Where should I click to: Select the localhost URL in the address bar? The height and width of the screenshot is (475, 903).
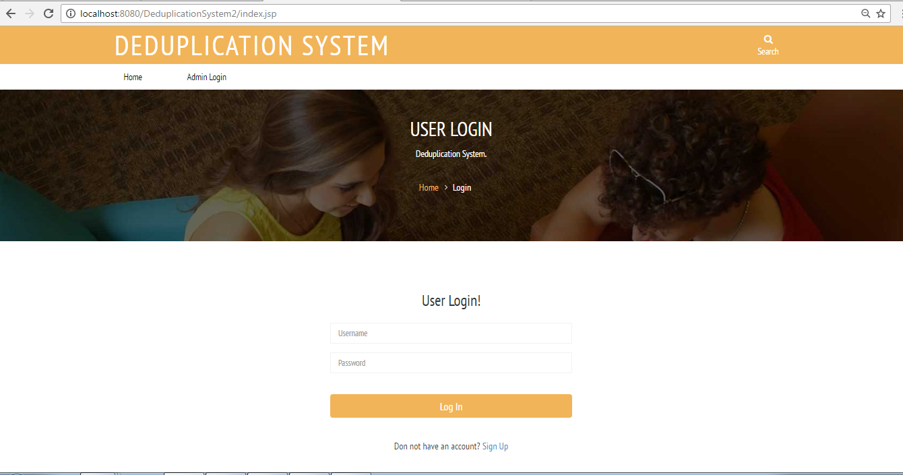[x=178, y=13]
